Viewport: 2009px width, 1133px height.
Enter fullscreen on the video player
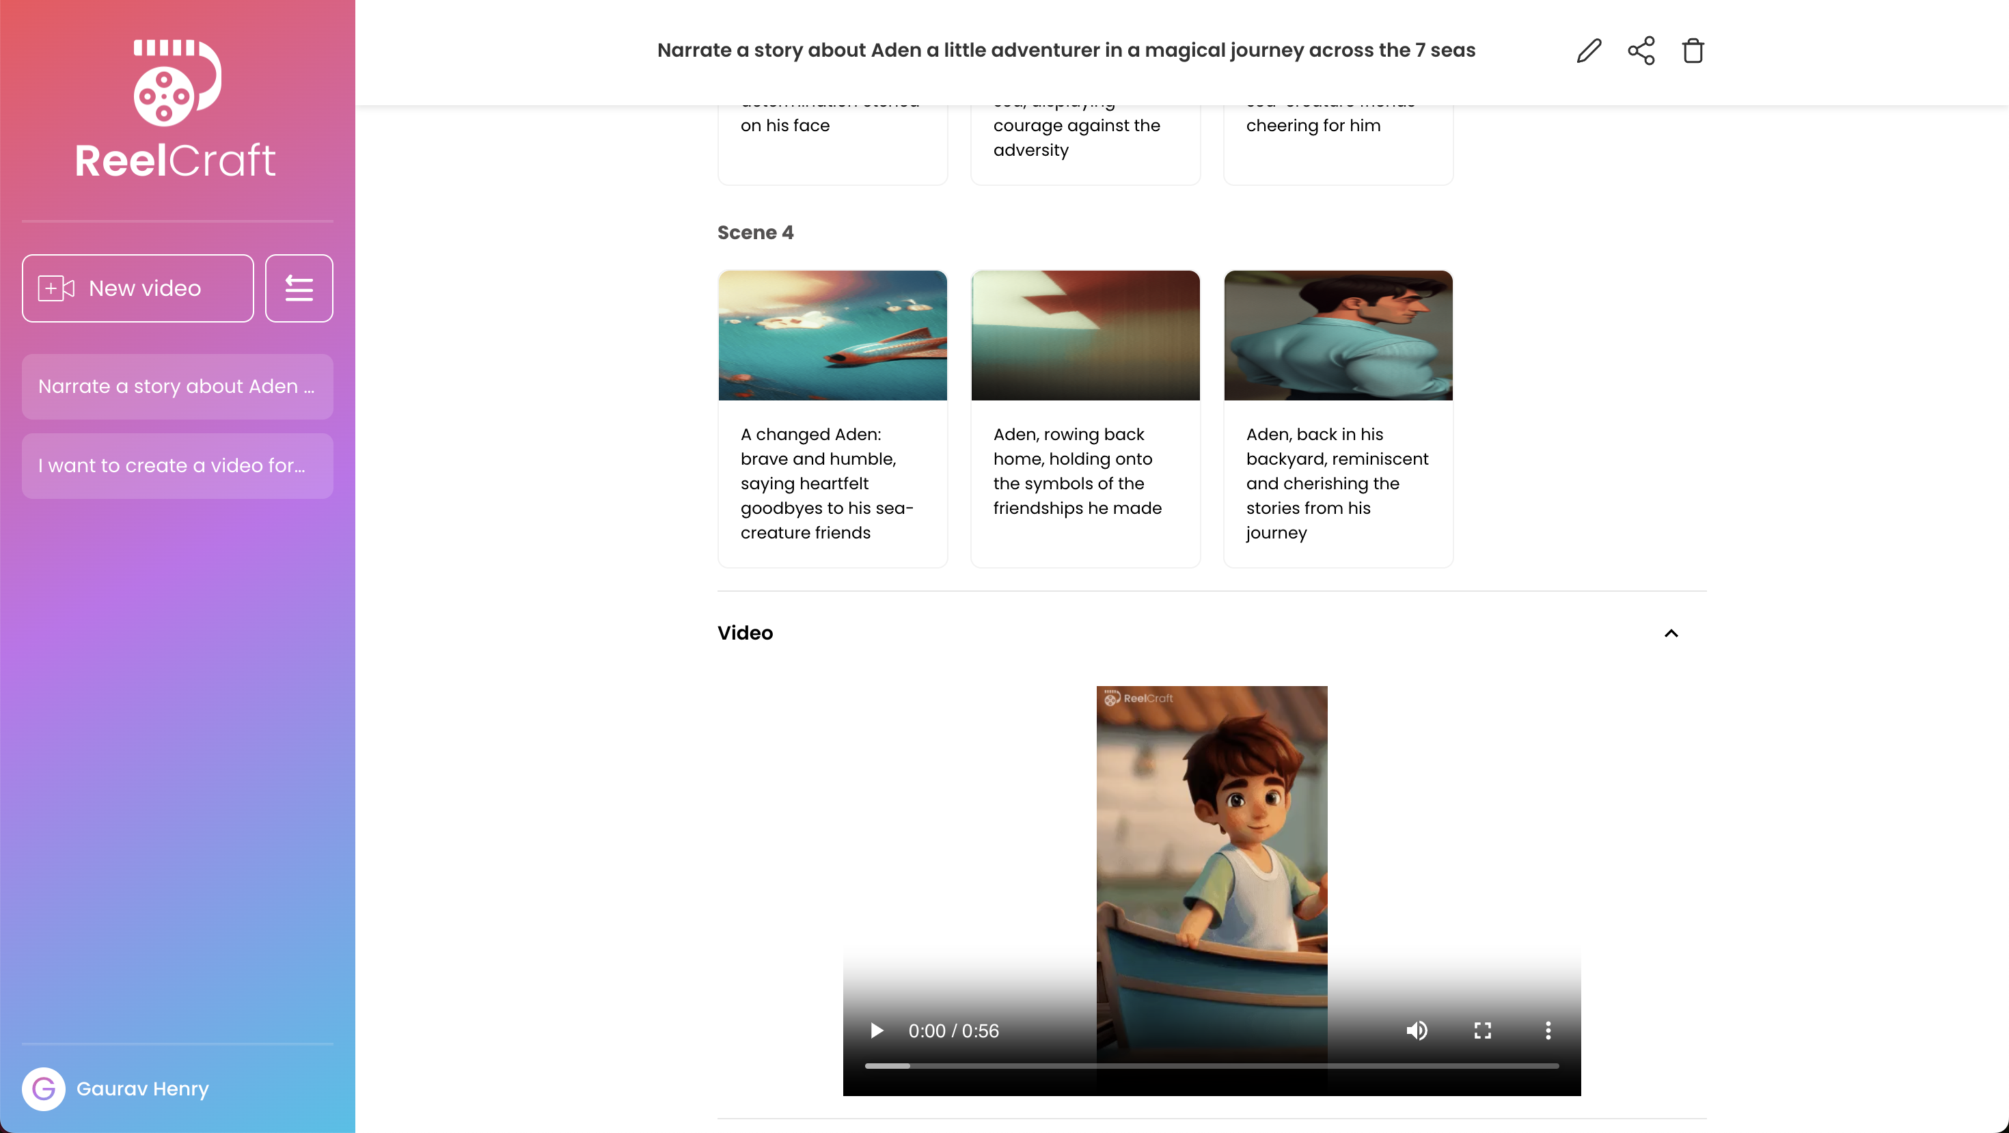pyautogui.click(x=1483, y=1031)
